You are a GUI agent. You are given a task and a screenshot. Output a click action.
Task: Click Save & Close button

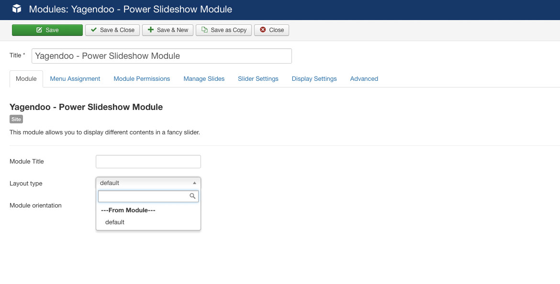[112, 30]
